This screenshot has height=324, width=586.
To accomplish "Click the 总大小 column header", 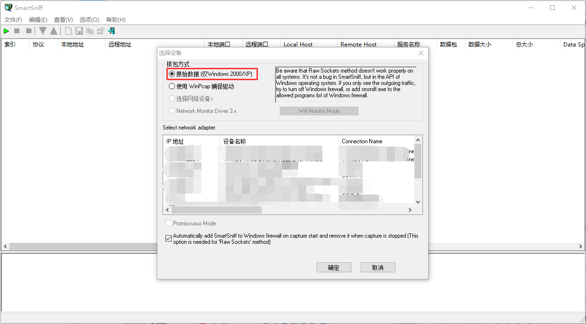I will click(537, 44).
